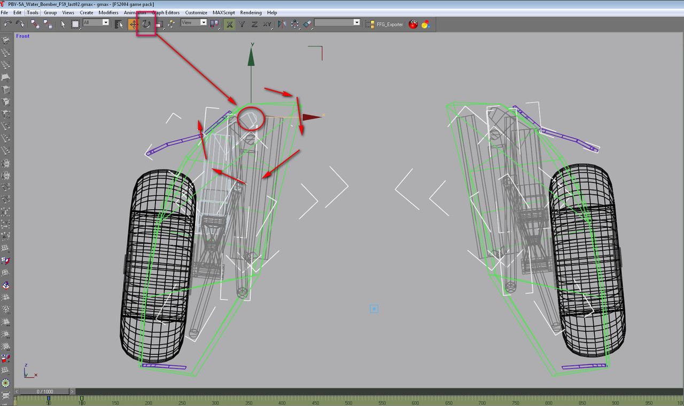
Task: Click the Redo arrow in the toolbar
Action: point(20,24)
